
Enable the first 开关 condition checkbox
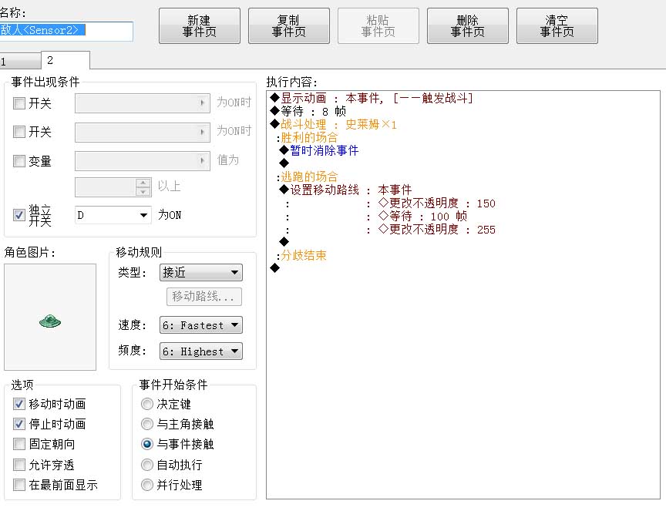(19, 103)
